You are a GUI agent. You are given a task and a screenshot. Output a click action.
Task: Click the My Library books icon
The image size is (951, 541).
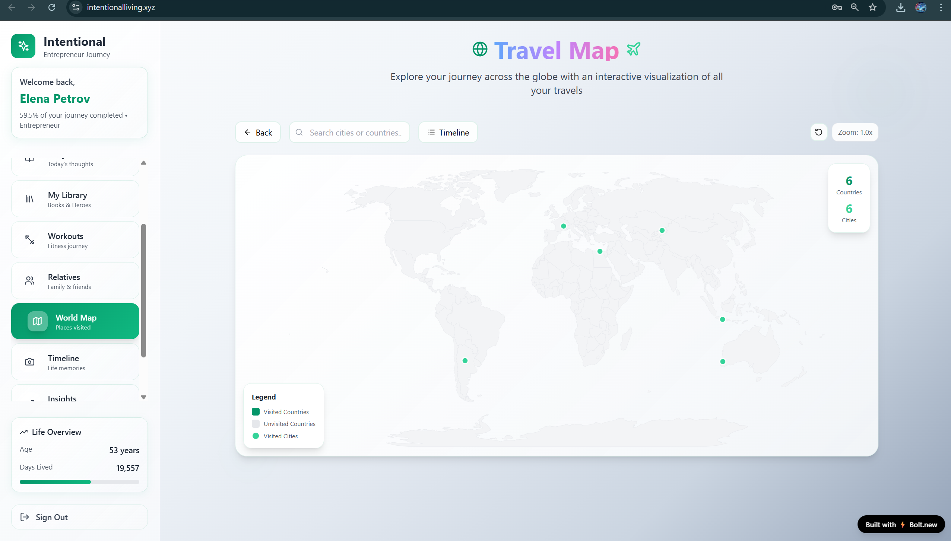(x=29, y=199)
